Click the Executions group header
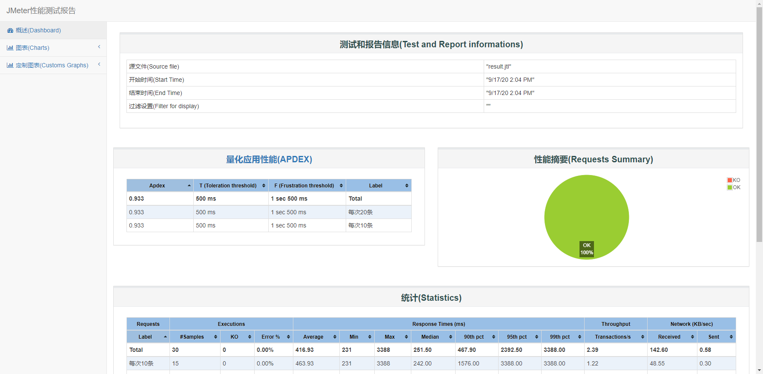Image resolution: width=763 pixels, height=374 pixels. [x=231, y=324]
